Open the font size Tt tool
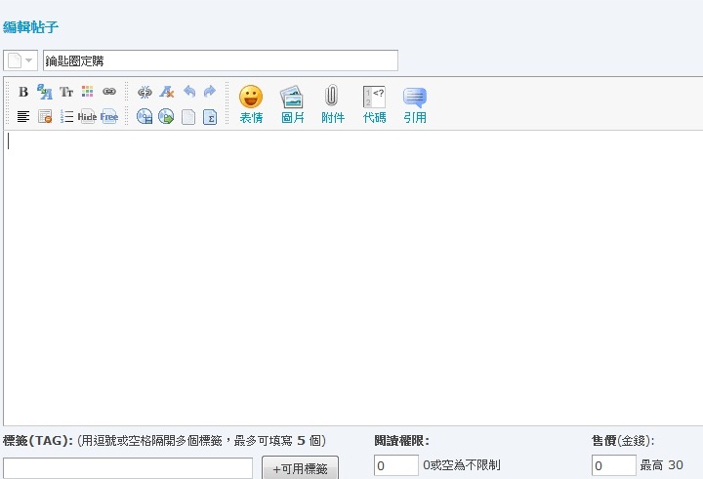 tap(66, 92)
